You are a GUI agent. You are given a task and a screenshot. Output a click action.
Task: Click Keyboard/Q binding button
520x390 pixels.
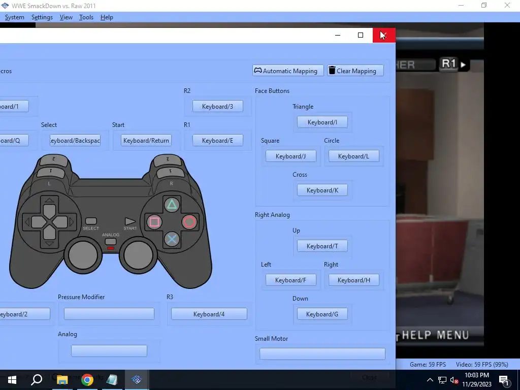(14, 141)
